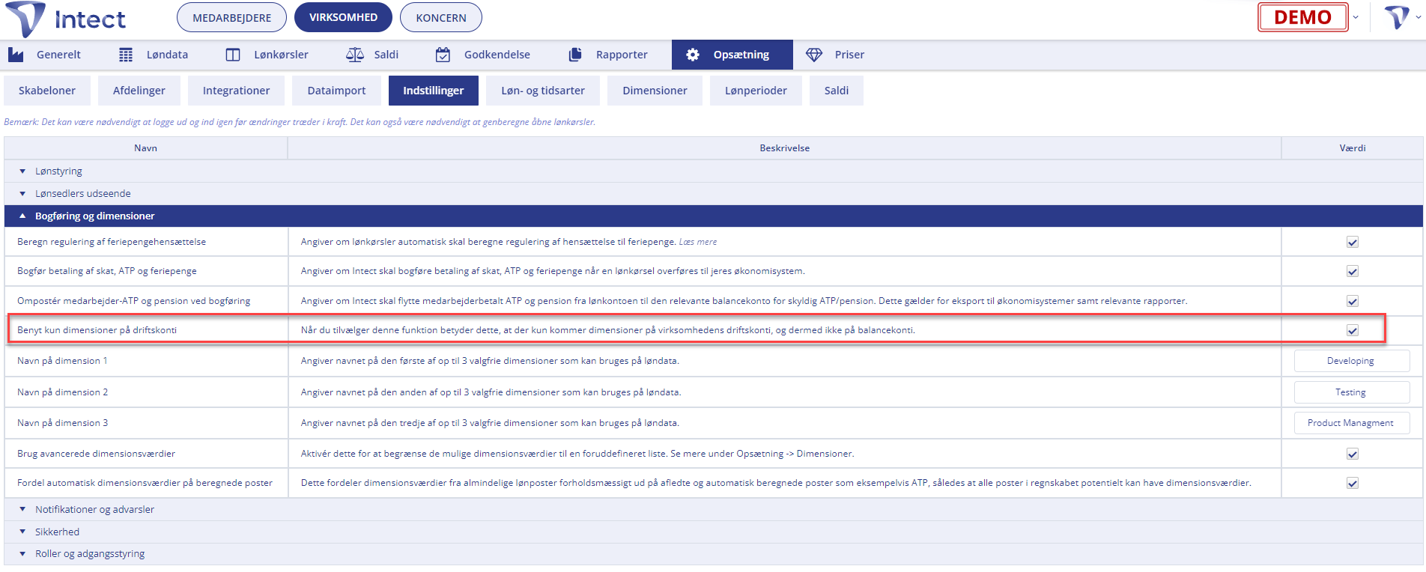Open dropdown arrow beside profile logo

click(x=1418, y=17)
